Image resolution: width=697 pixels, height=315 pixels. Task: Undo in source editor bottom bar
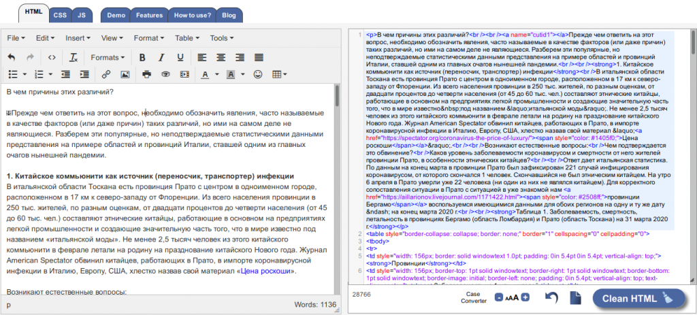(551, 298)
